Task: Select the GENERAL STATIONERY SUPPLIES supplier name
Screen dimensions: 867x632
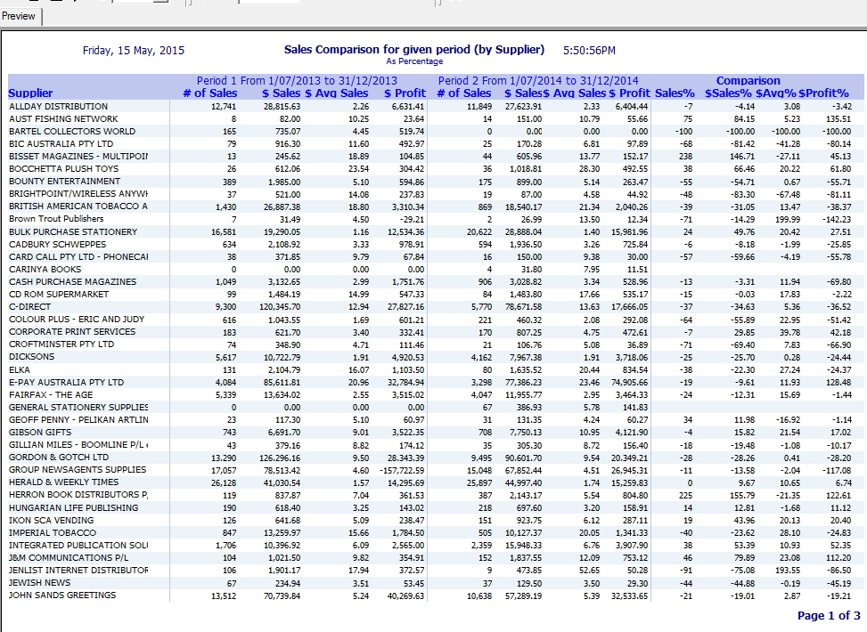Action: point(78,407)
